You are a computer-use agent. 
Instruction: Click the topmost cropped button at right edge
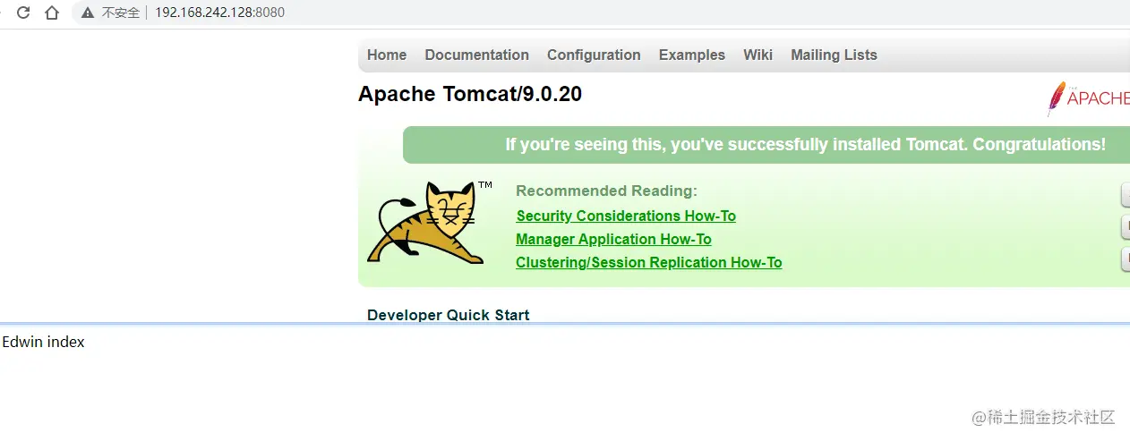tap(1126, 194)
